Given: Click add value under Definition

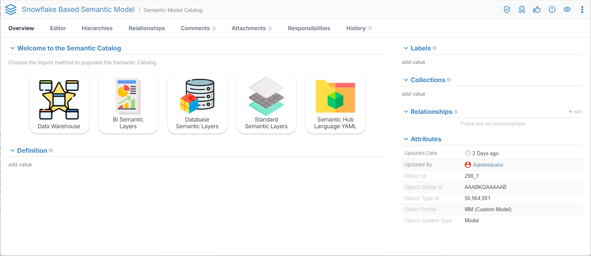Looking at the screenshot, I should click(x=20, y=164).
